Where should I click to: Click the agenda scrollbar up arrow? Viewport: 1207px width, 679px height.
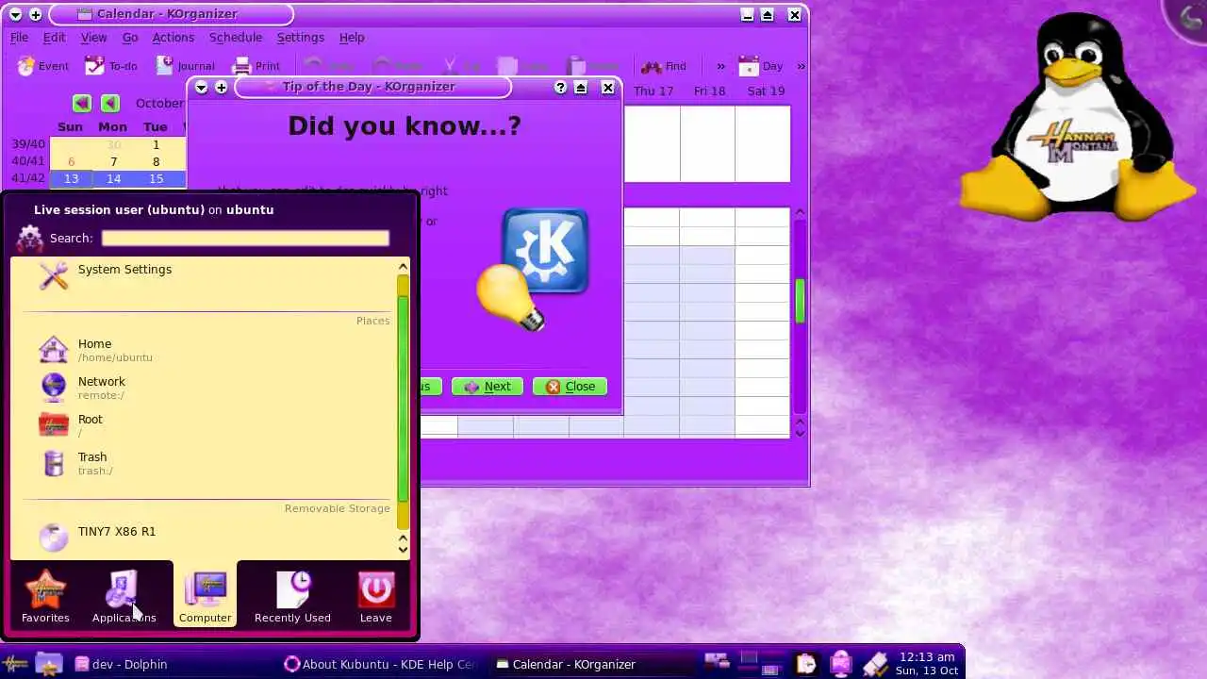tap(800, 213)
